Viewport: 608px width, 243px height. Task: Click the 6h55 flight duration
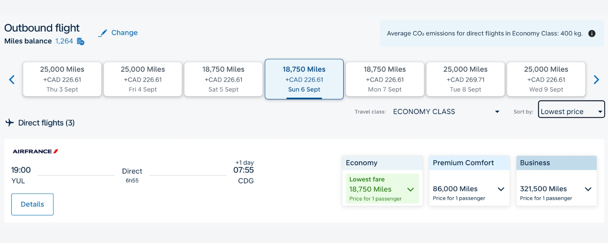[132, 181]
